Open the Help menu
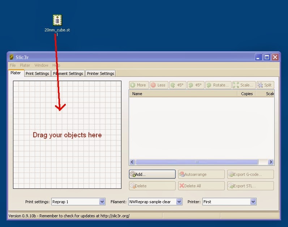Viewport: 288px width, 227px height. tap(56, 65)
